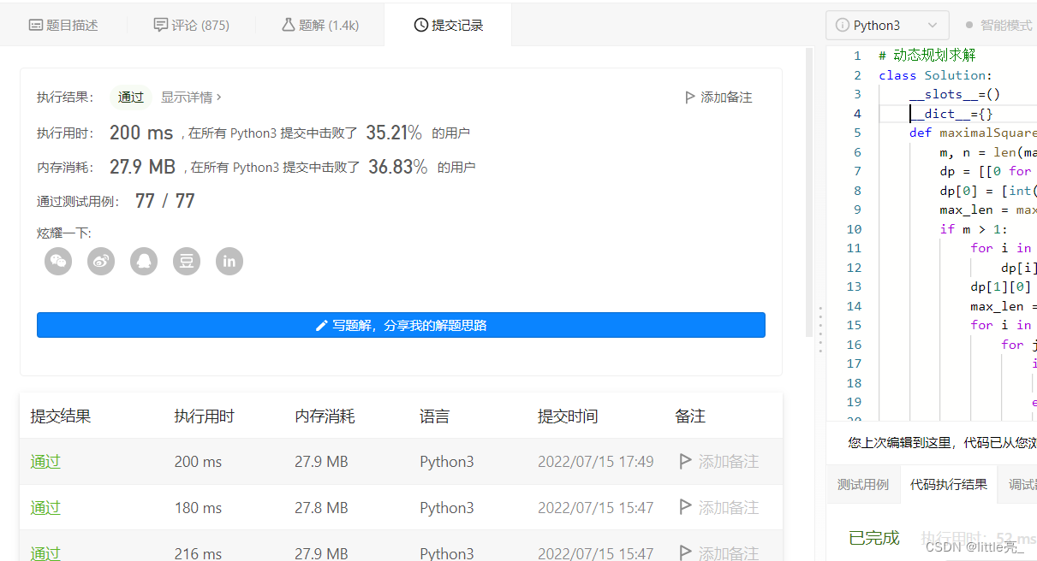Click flag icon beside top 添加备注
The width and height of the screenshot is (1037, 561).
pos(690,97)
